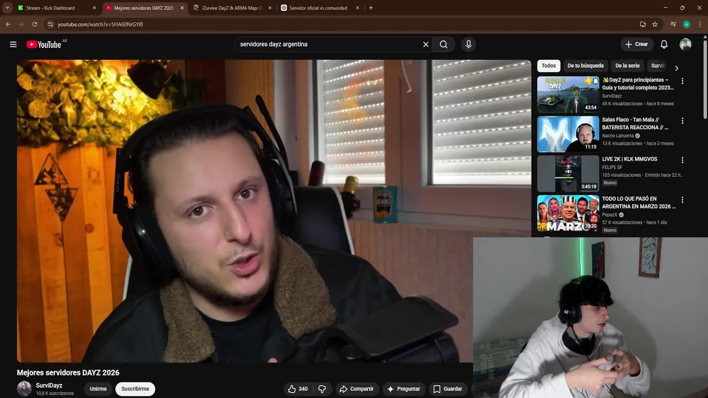
Task: Switch to iZurvive DayZ & ARMA Map tab
Action: point(232,8)
